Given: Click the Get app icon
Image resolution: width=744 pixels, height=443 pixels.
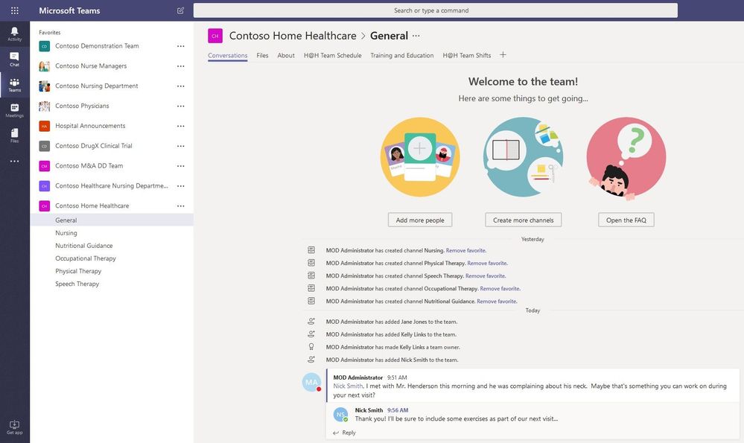Looking at the screenshot, I should point(15,427).
